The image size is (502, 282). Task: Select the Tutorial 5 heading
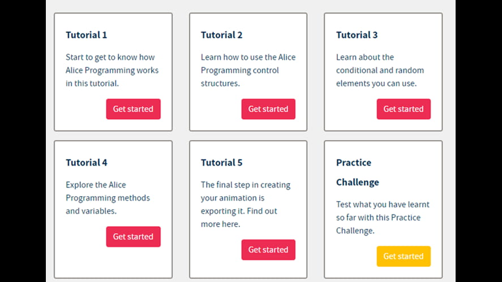[x=221, y=162]
